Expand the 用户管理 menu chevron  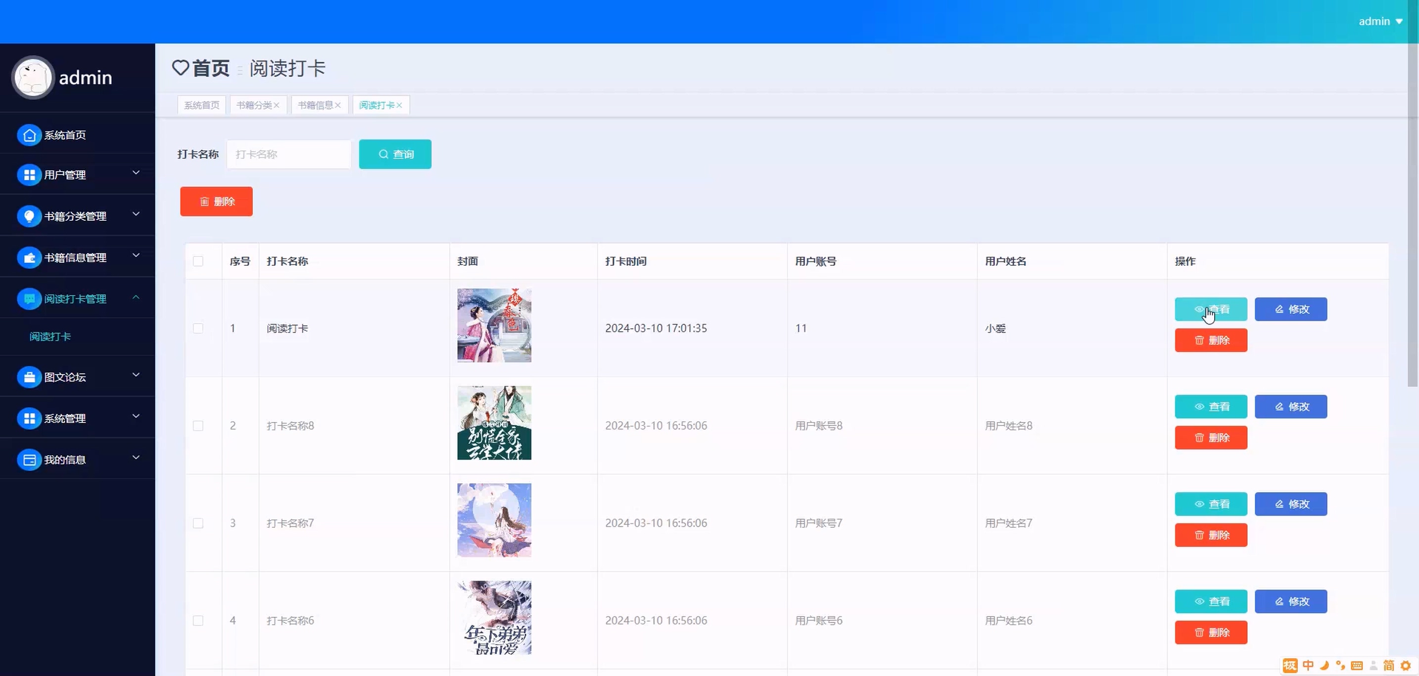pyautogui.click(x=136, y=173)
